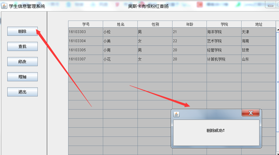Click the 年龄 column header

pos(190,24)
